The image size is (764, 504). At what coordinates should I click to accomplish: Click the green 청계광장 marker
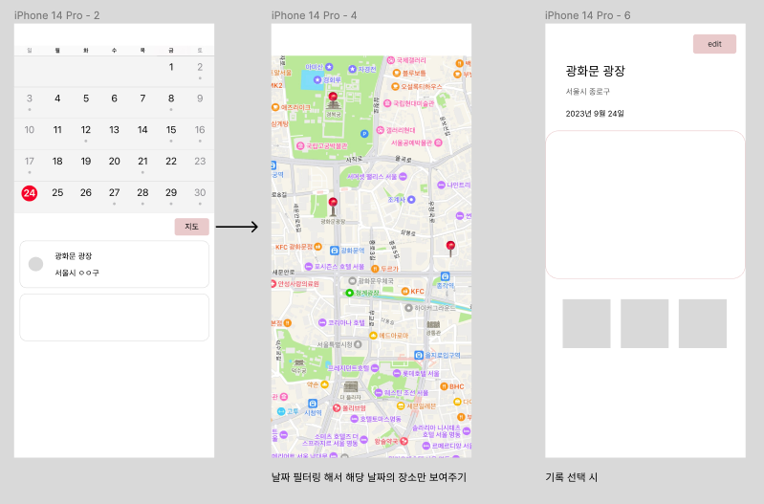349,293
